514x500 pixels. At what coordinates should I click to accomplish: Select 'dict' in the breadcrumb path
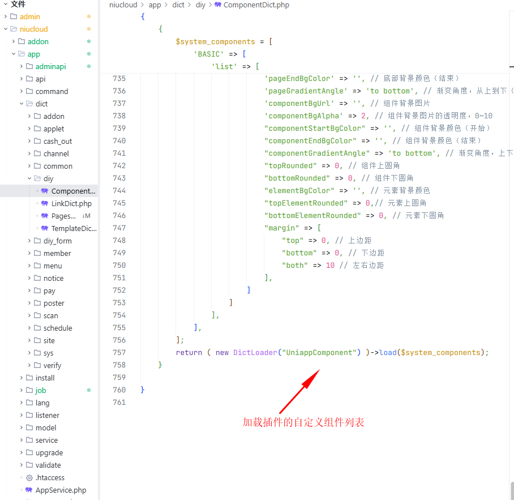(x=178, y=5)
